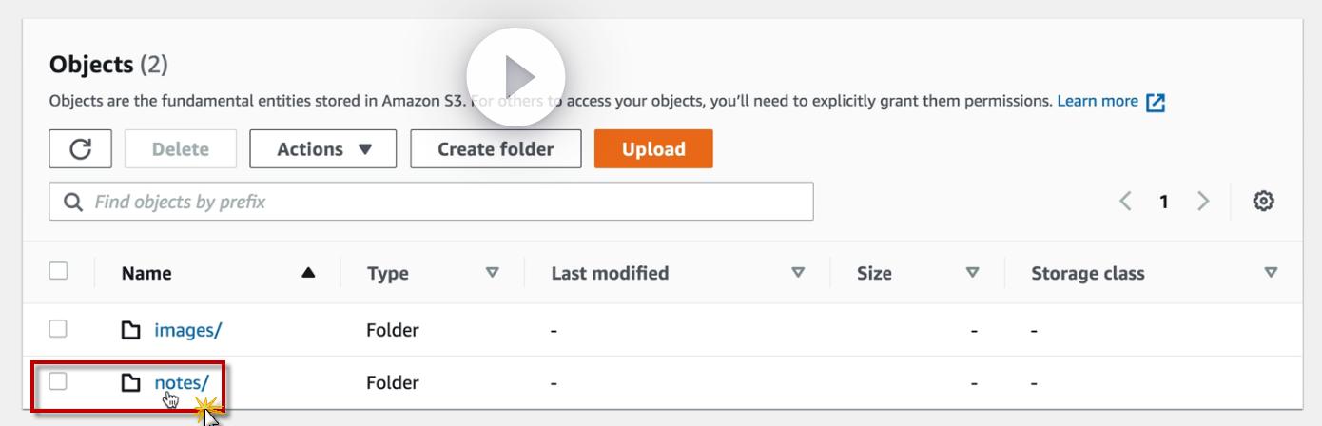Sort by Size column arrow
The width and height of the screenshot is (1322, 426).
point(972,273)
